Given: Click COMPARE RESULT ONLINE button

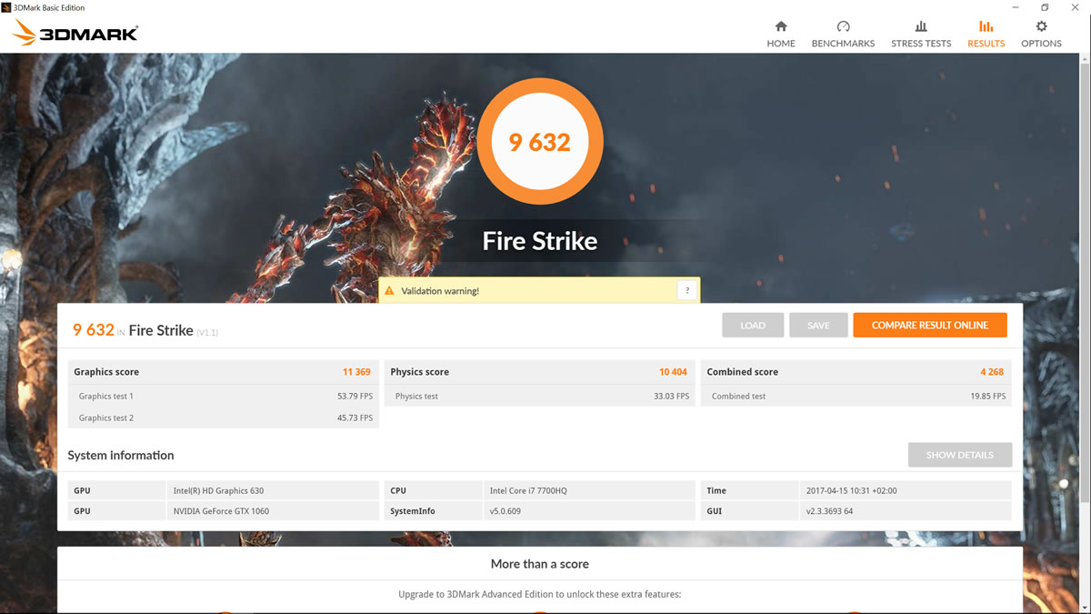Looking at the screenshot, I should pos(930,325).
